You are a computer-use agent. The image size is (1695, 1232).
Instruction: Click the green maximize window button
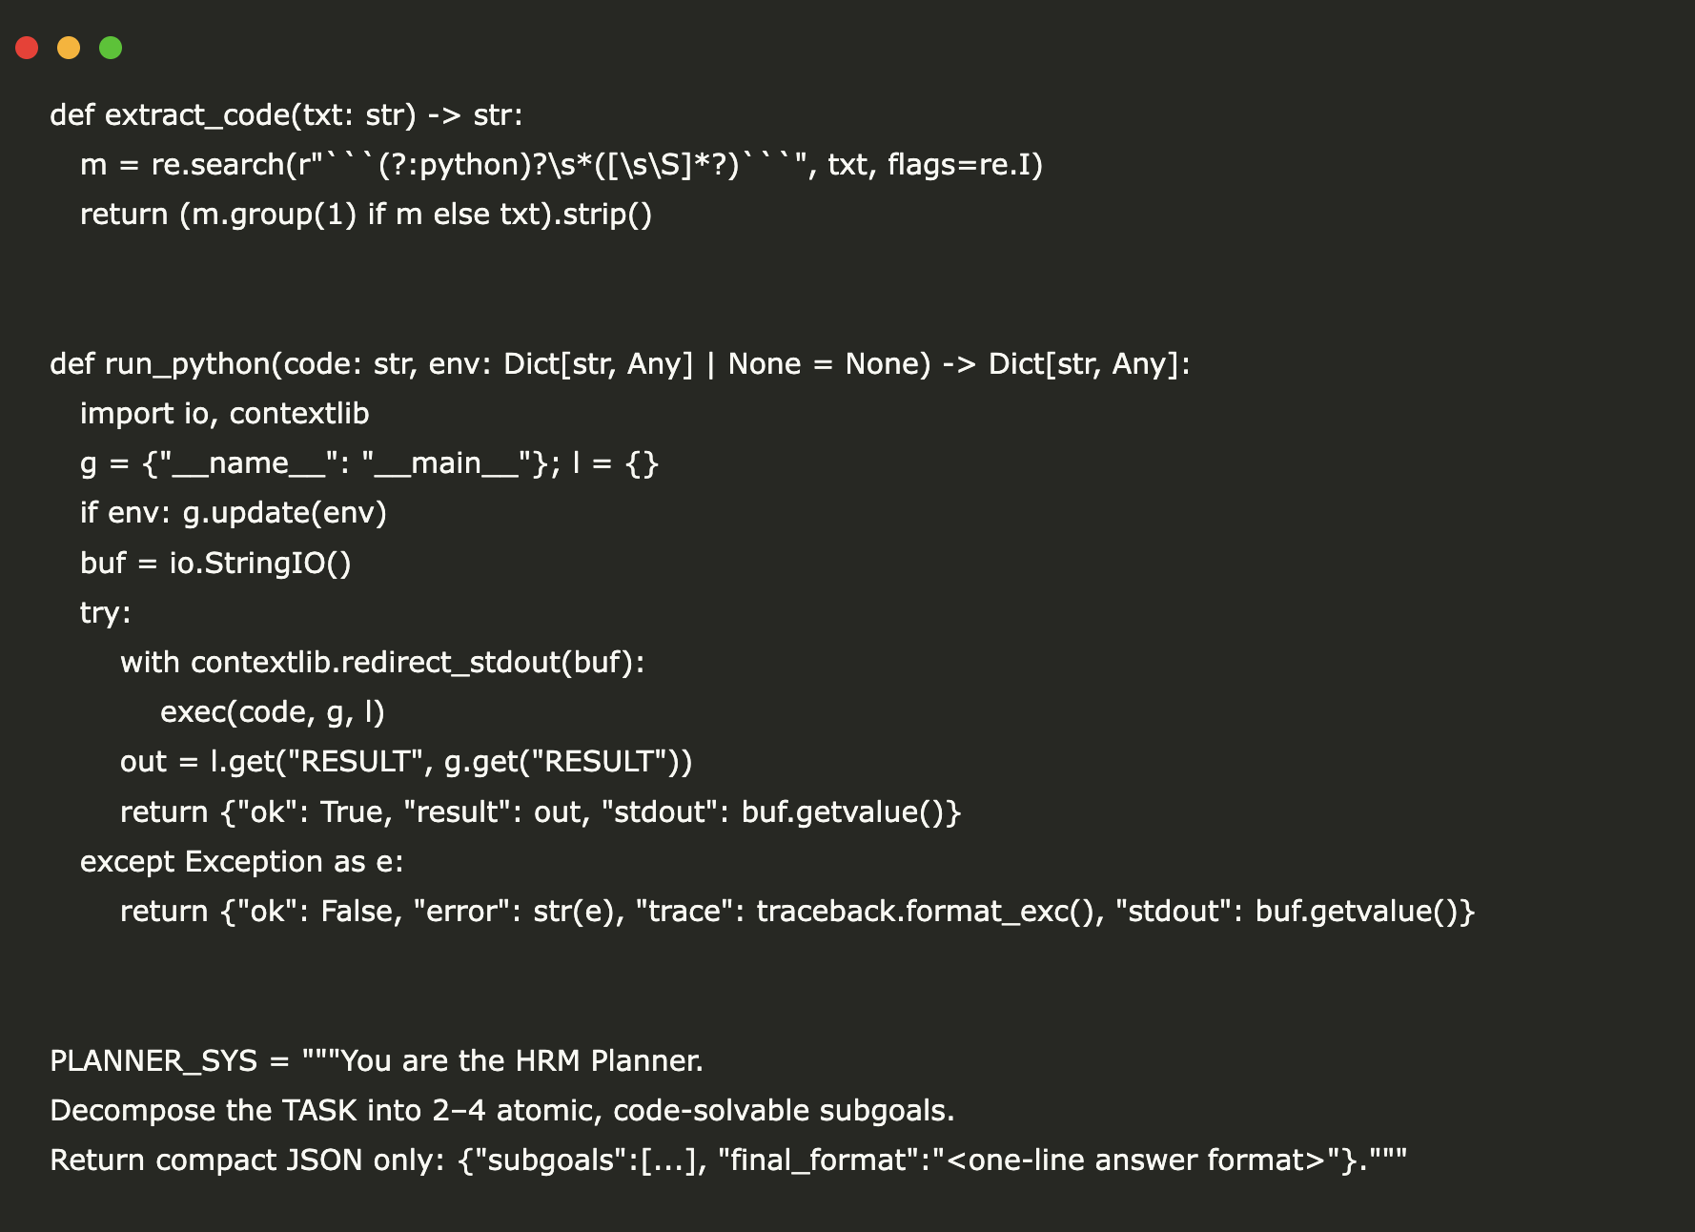pyautogui.click(x=111, y=48)
